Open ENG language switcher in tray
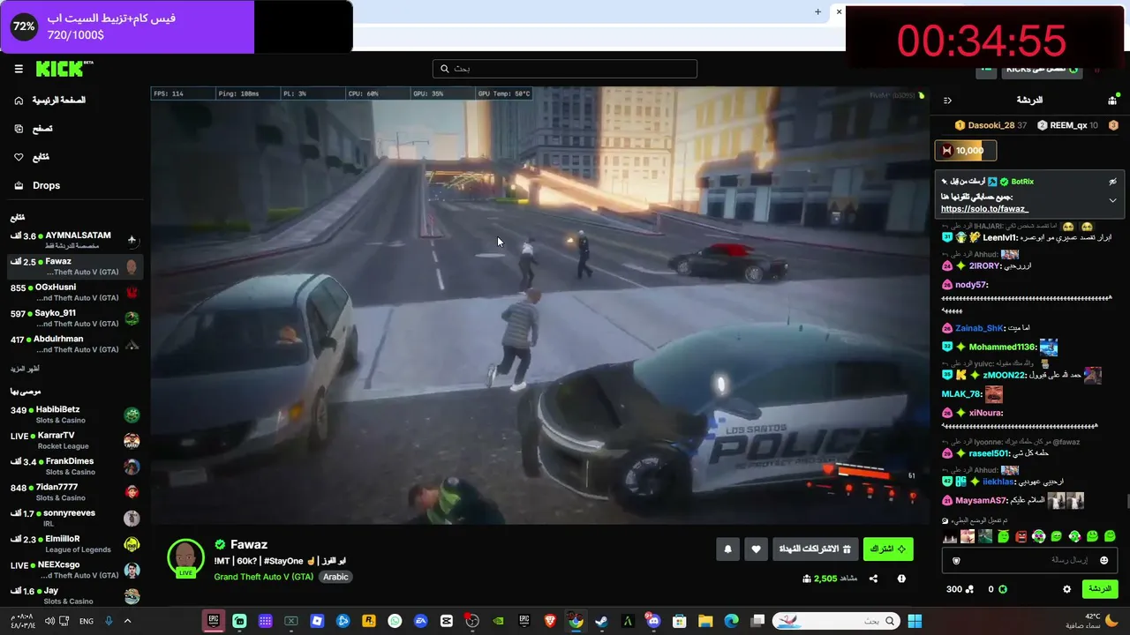1130x635 pixels. [x=87, y=621]
